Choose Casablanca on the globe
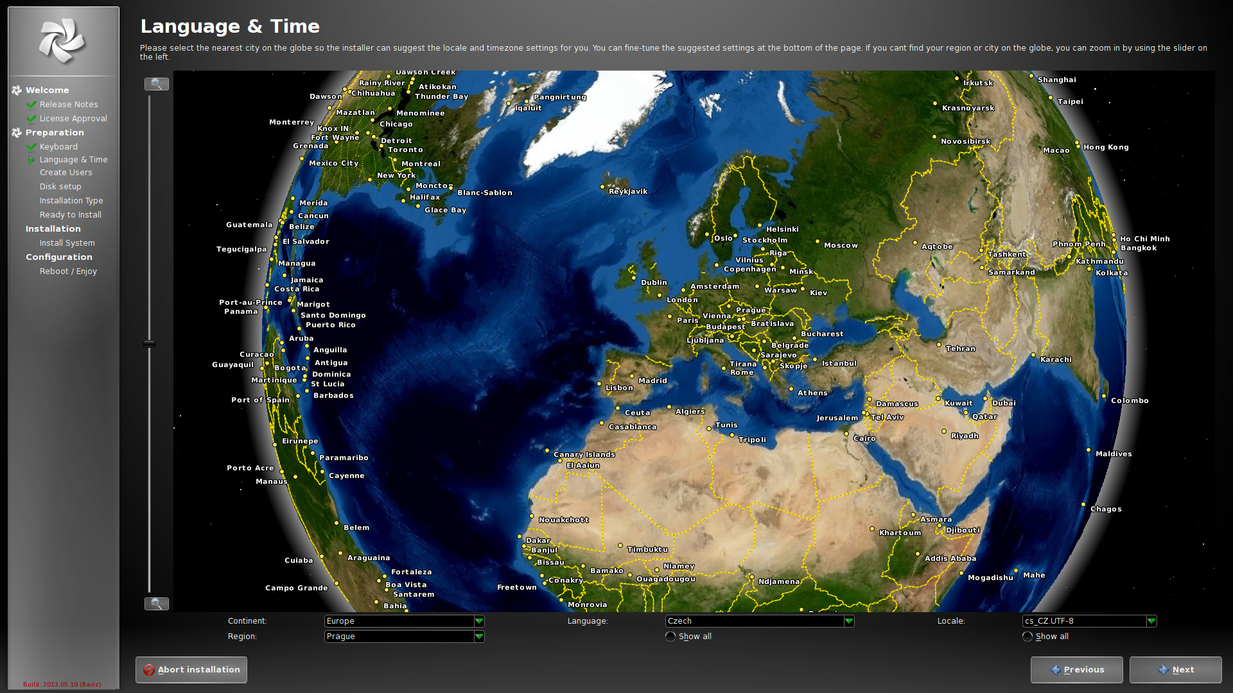1233x693 pixels. 602,423
